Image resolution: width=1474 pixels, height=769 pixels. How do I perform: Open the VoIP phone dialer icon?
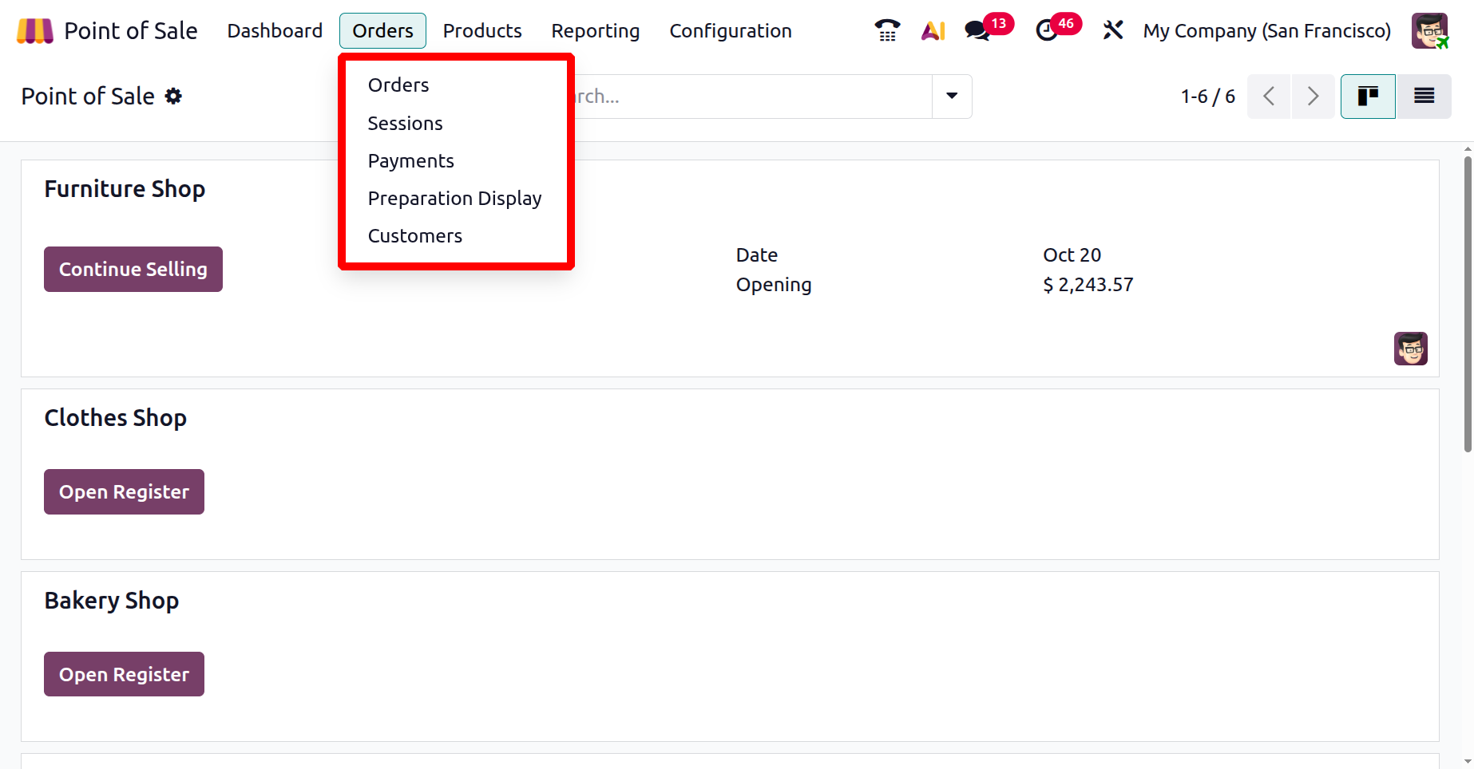887,31
